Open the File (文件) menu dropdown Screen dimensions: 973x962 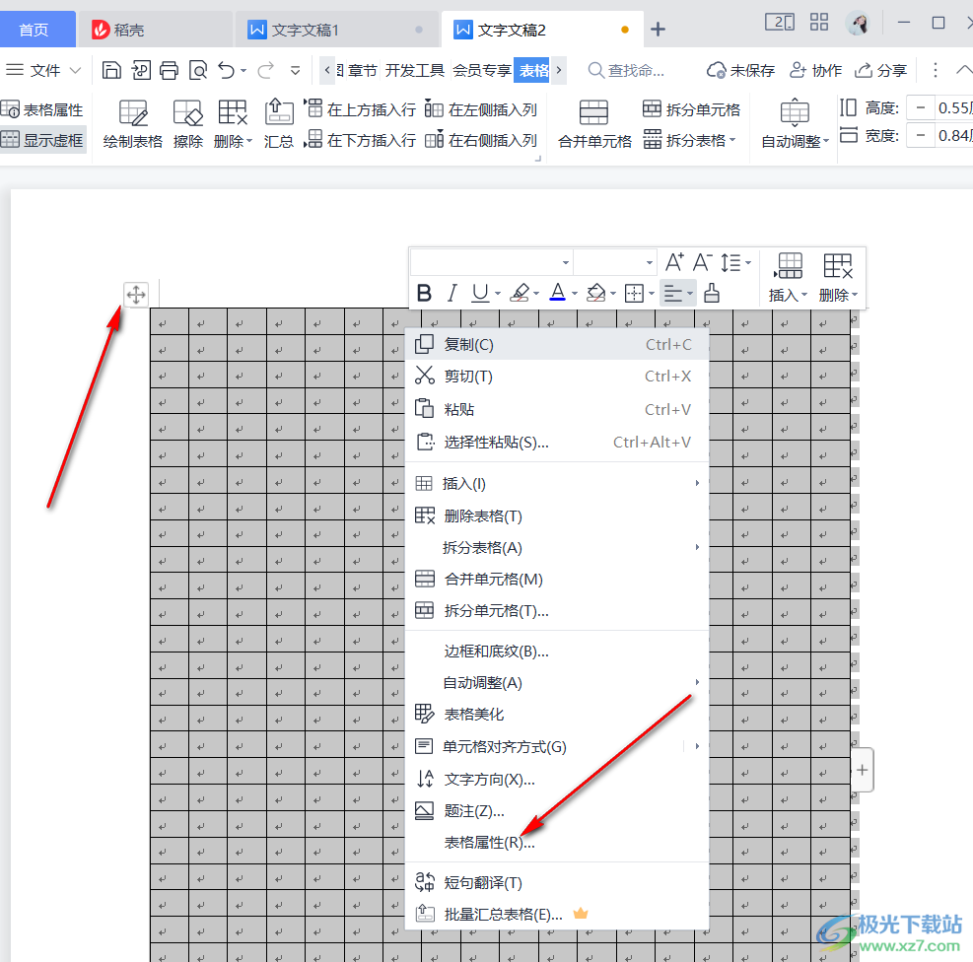pos(42,70)
